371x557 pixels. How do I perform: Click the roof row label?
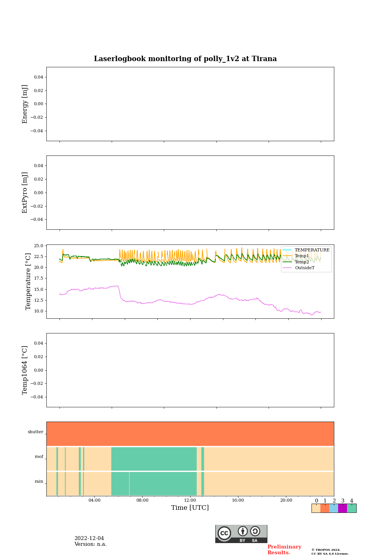(x=39, y=457)
